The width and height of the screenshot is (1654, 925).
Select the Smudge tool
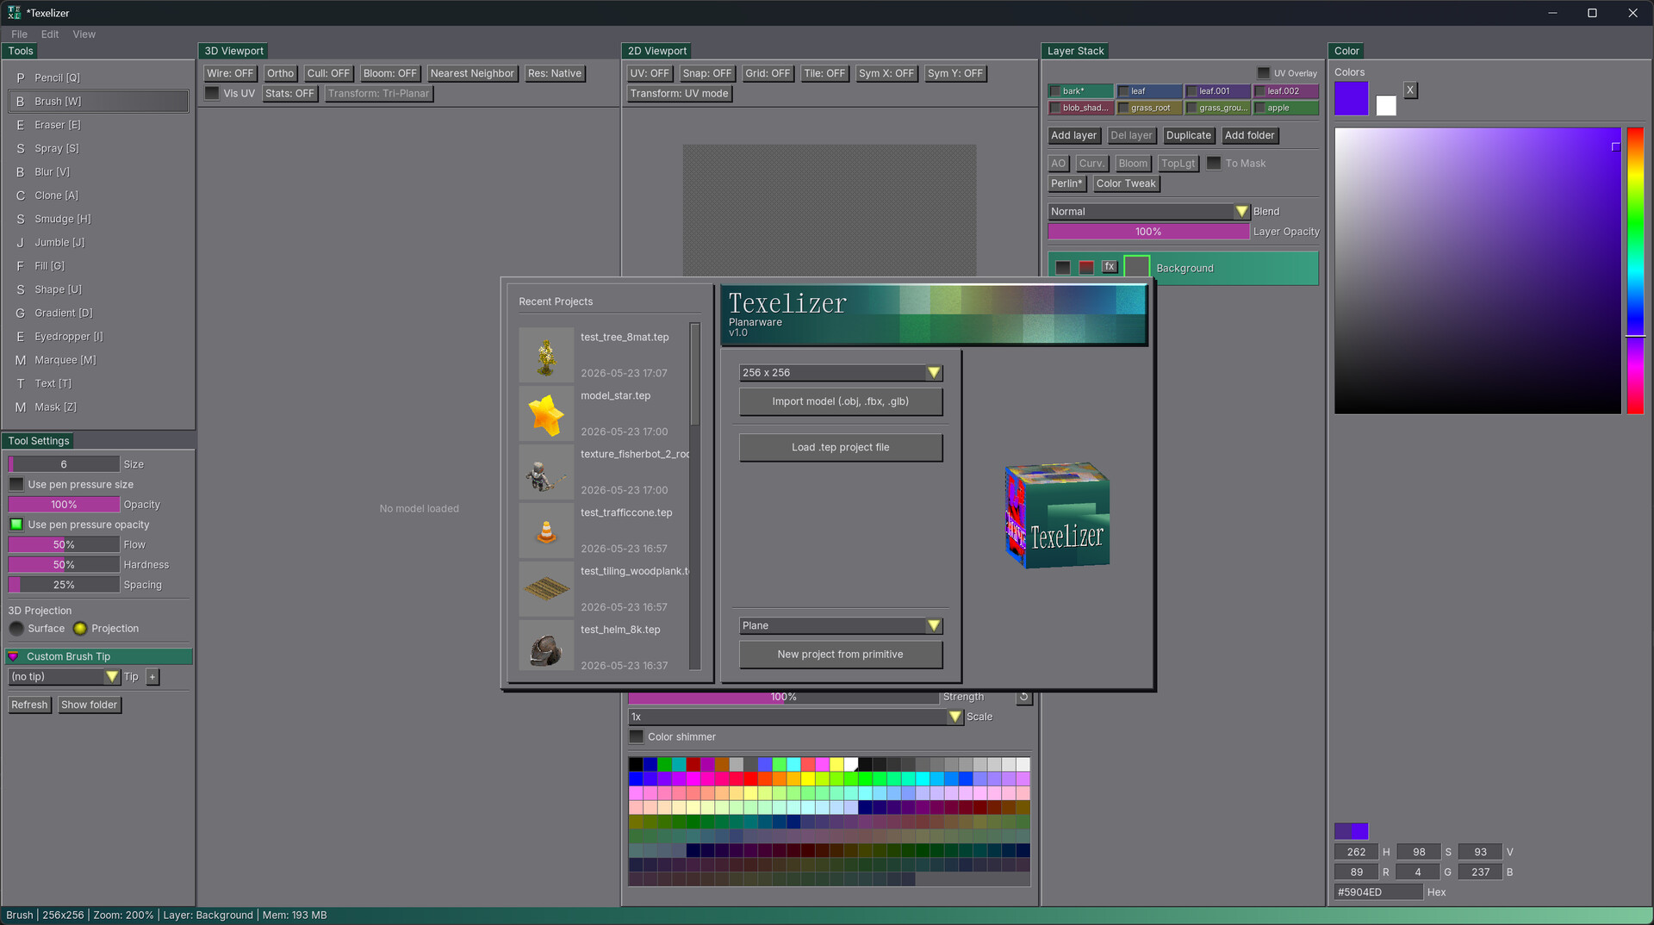(98, 219)
